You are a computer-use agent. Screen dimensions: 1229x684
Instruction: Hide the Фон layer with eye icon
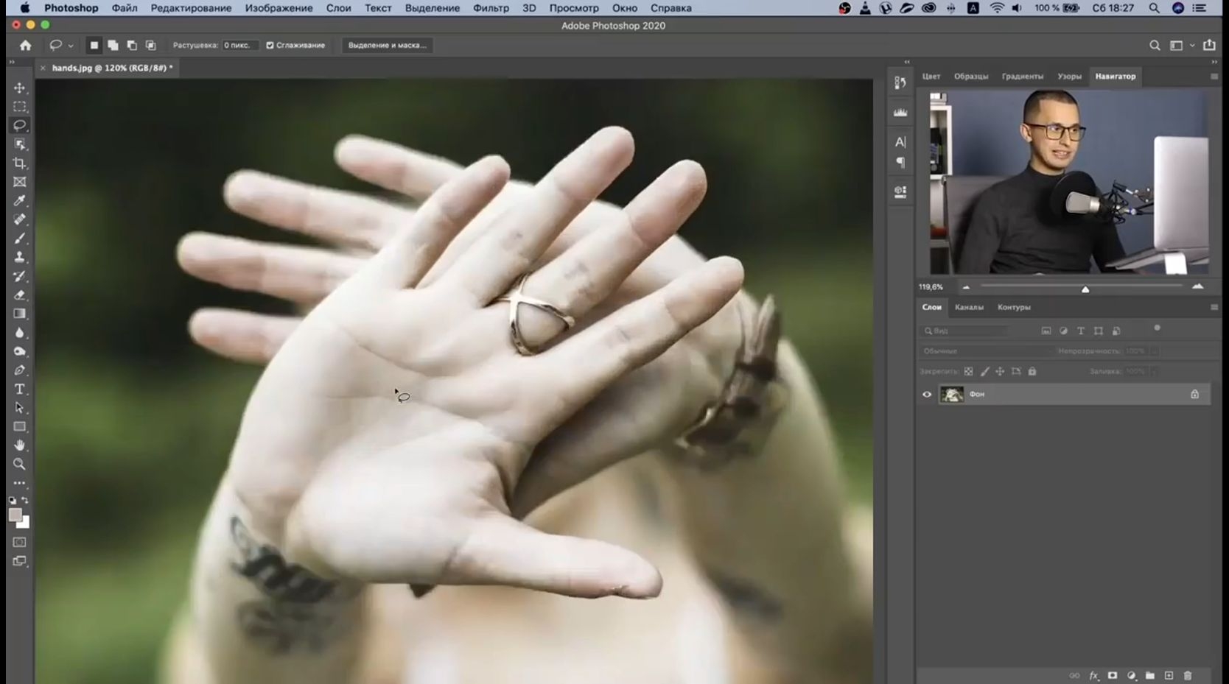click(927, 395)
